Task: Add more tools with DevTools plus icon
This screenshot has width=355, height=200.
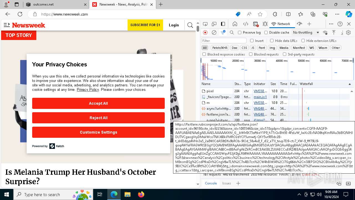Action: click(x=309, y=24)
